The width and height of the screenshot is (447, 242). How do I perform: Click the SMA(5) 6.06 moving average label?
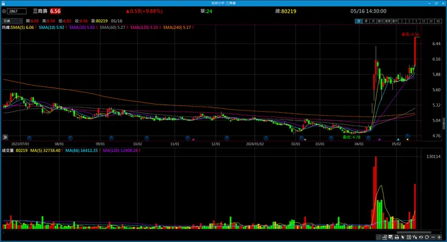coord(22,27)
